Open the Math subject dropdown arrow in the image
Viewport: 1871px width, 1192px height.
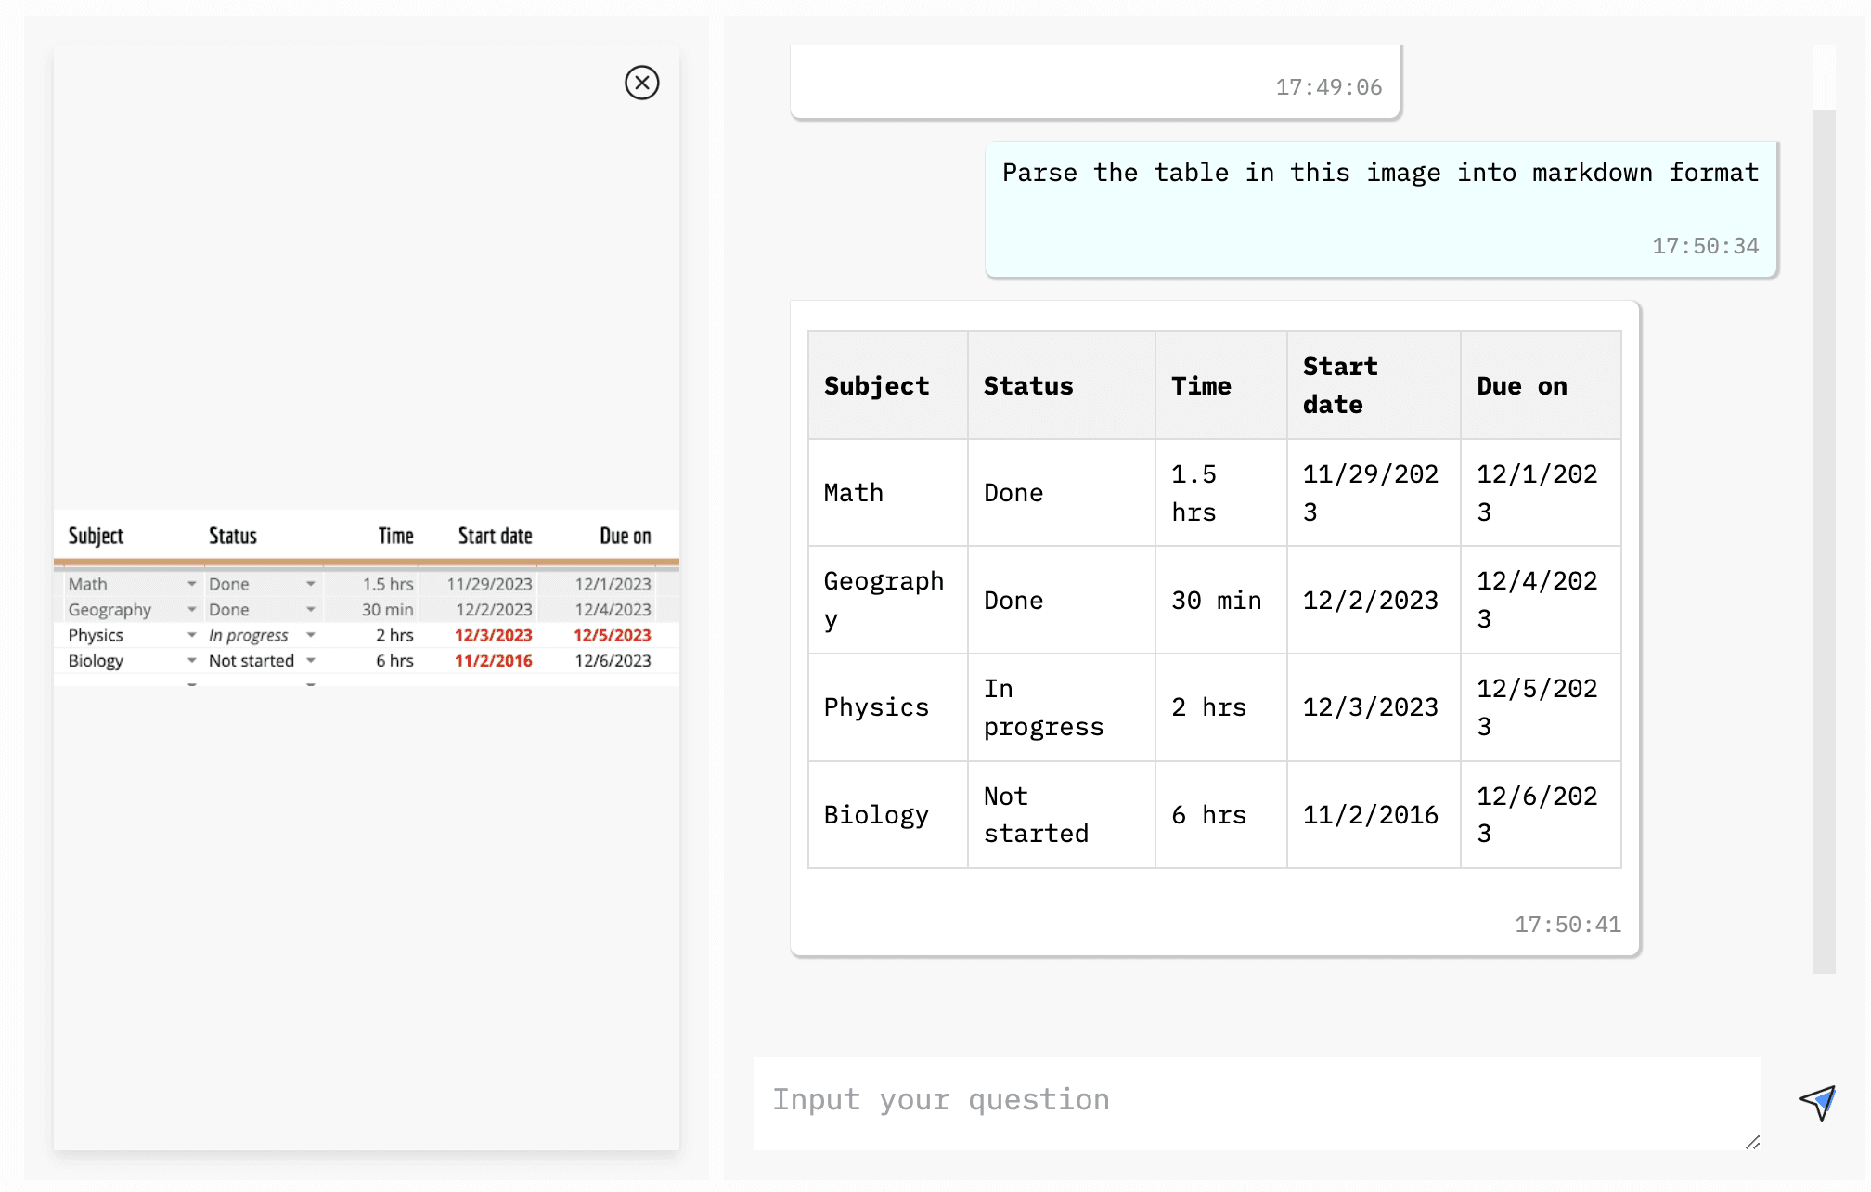pos(191,584)
